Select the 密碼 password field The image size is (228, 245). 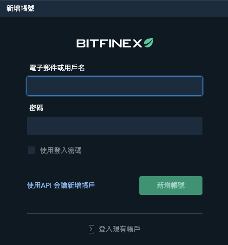(x=115, y=126)
